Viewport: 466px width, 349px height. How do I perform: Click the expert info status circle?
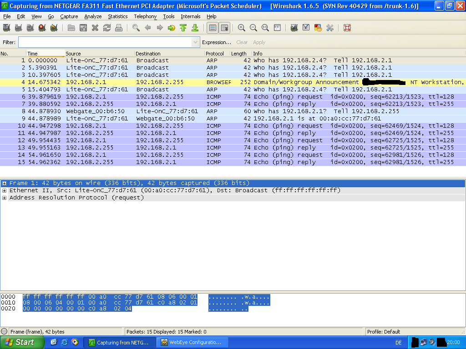pyautogui.click(x=4, y=331)
